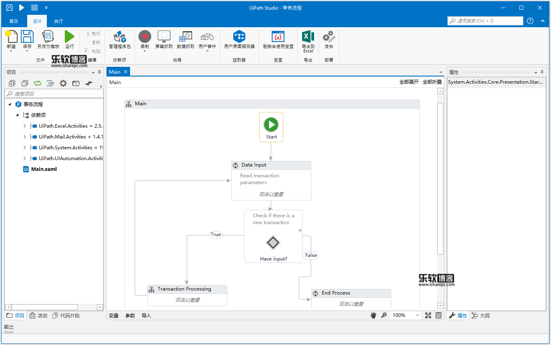Click the double-arrow icon in project toolbar

pyautogui.click(x=89, y=83)
